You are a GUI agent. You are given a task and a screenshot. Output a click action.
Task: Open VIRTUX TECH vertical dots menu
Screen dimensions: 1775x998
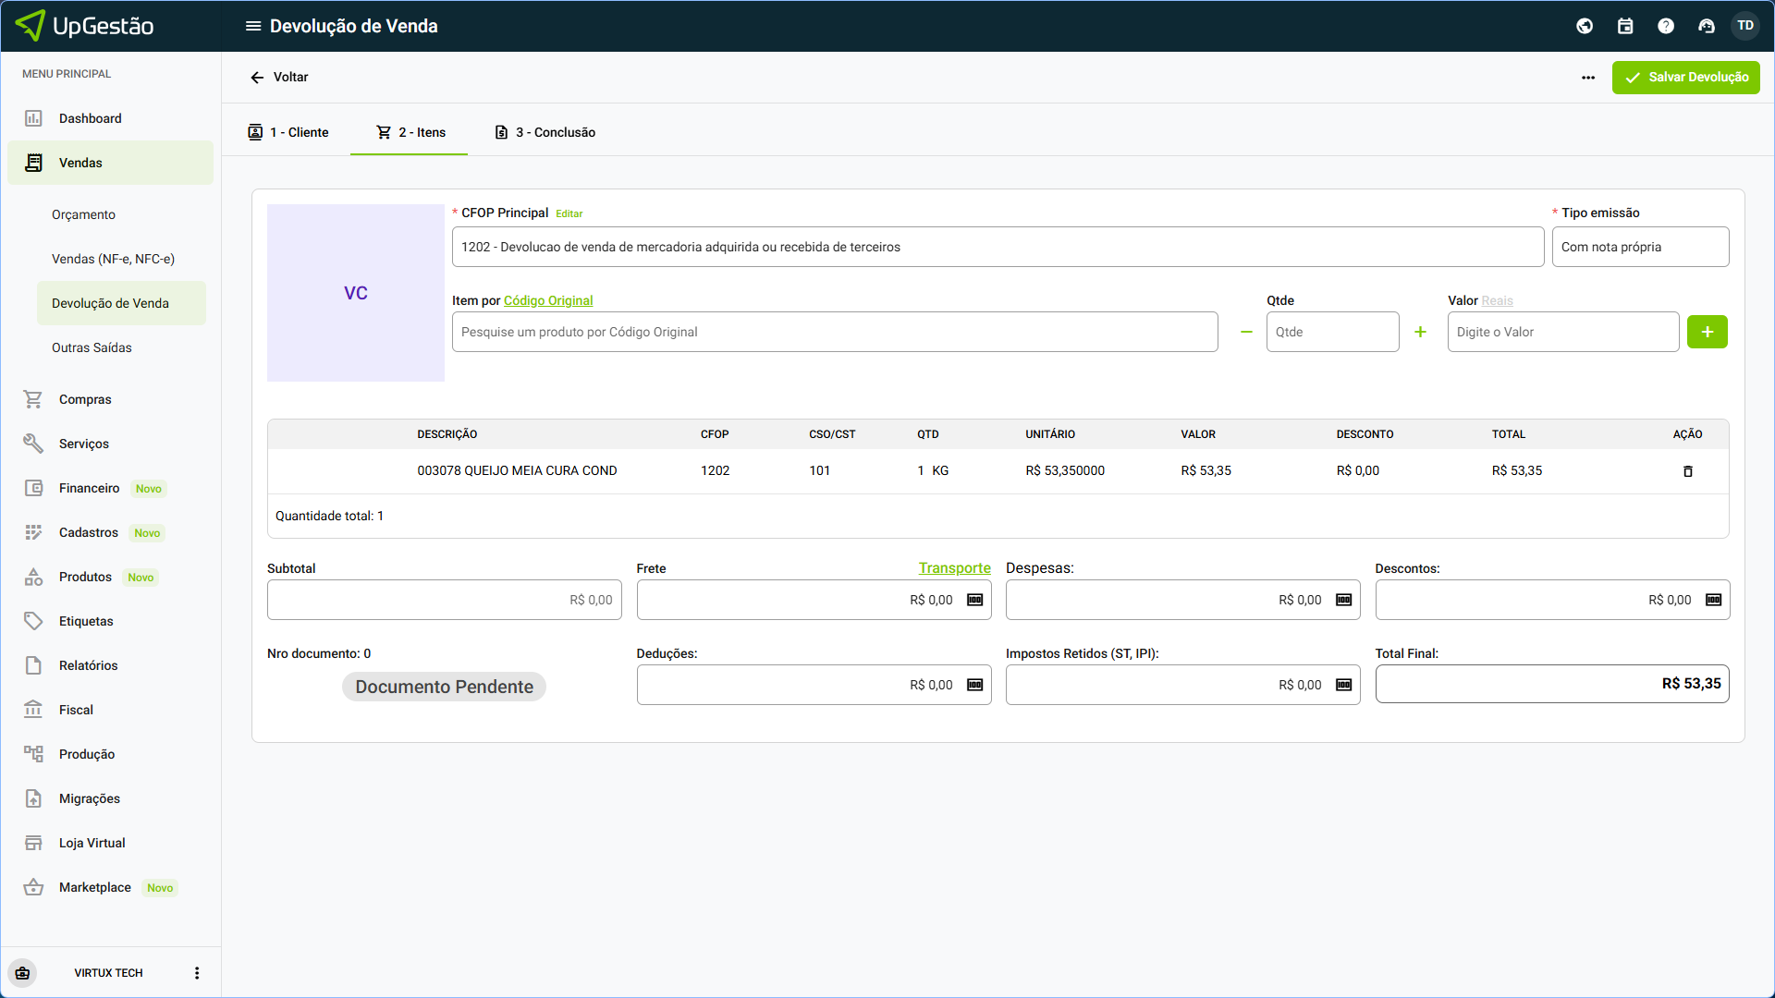pyautogui.click(x=196, y=973)
